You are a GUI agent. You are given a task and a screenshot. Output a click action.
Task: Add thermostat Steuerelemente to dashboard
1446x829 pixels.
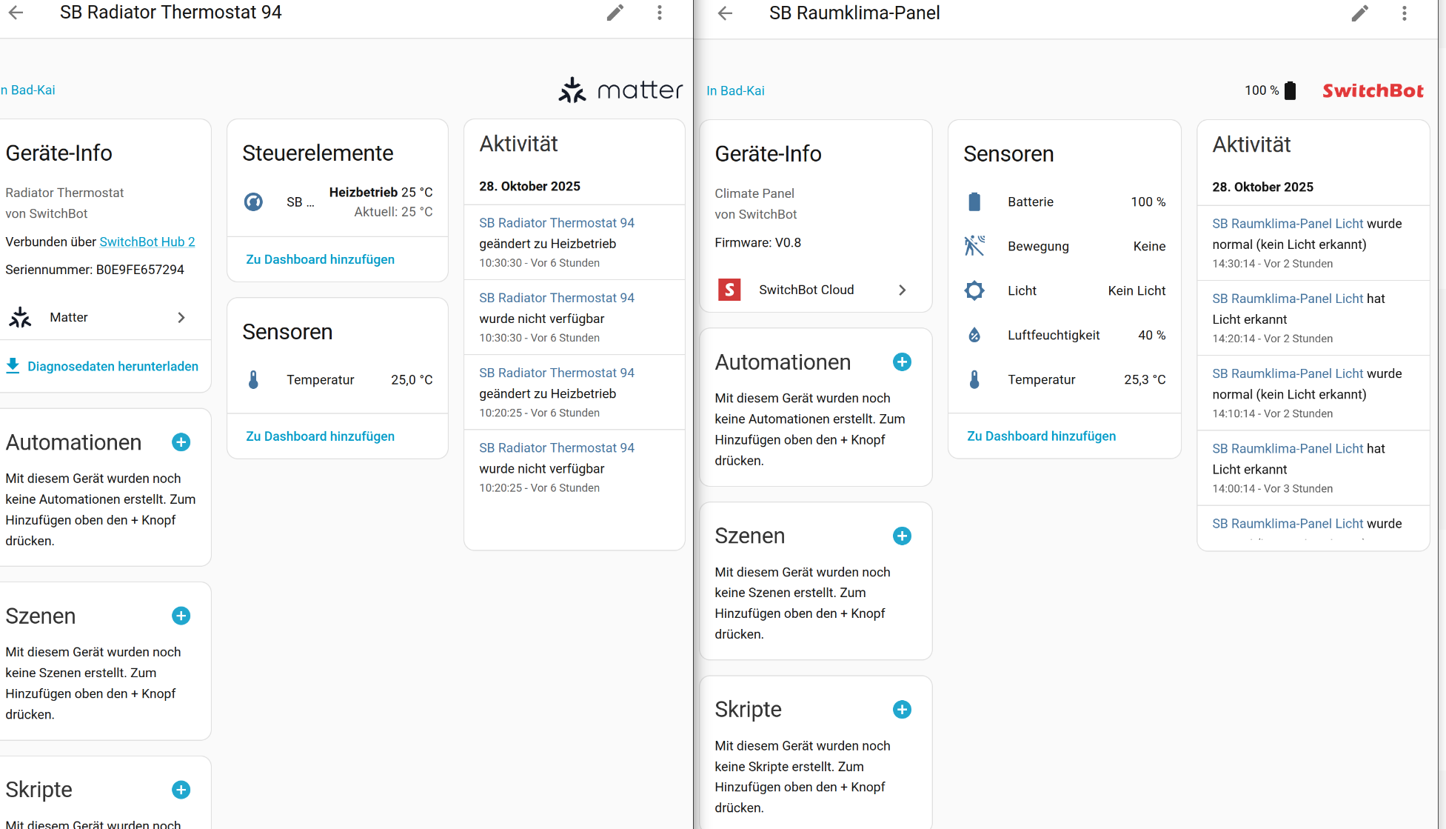pos(320,259)
